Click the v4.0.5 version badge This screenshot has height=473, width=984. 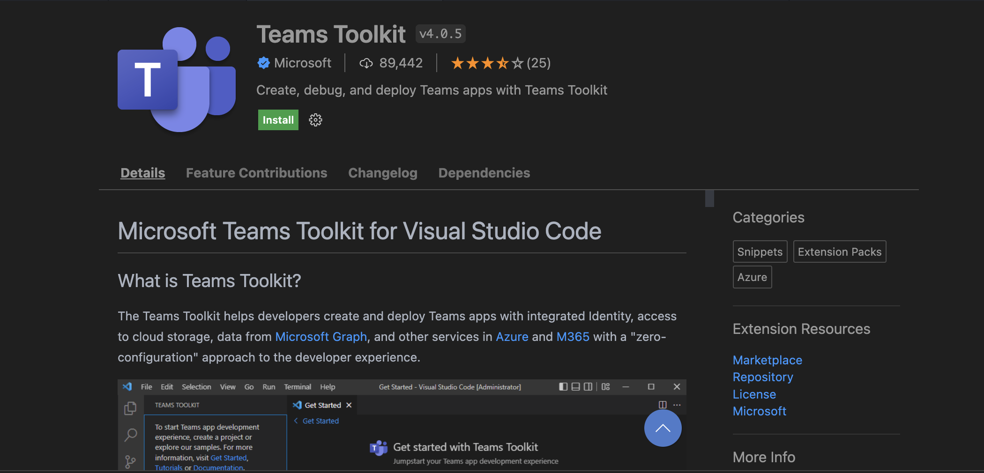click(x=440, y=34)
